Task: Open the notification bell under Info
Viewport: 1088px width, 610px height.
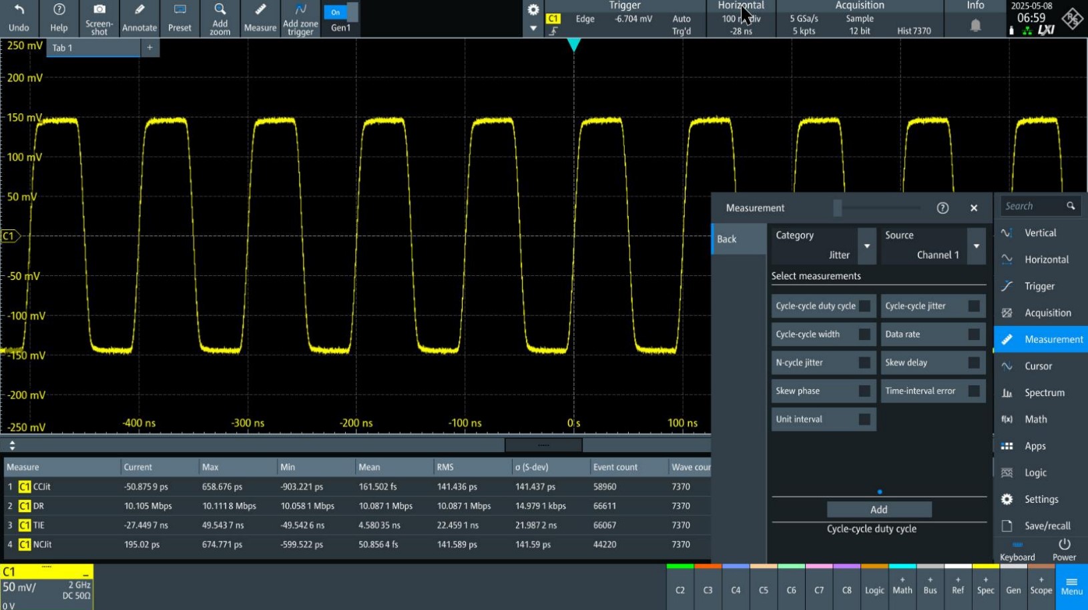Action: (975, 26)
